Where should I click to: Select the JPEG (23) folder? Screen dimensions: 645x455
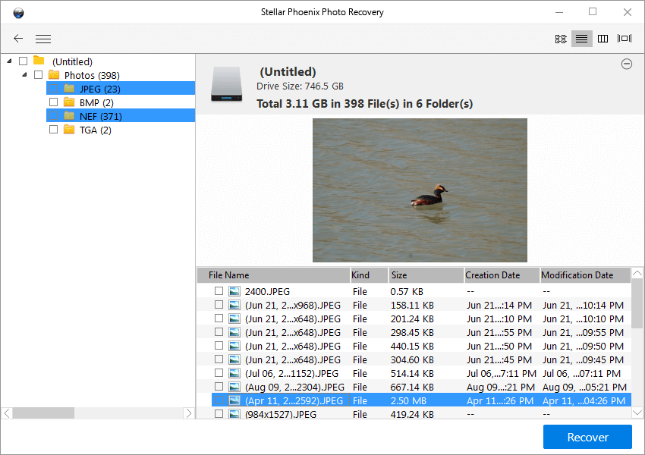100,89
